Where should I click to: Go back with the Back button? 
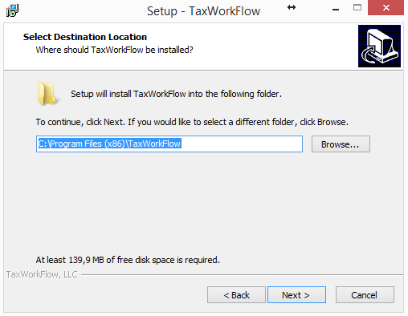pyautogui.click(x=236, y=295)
